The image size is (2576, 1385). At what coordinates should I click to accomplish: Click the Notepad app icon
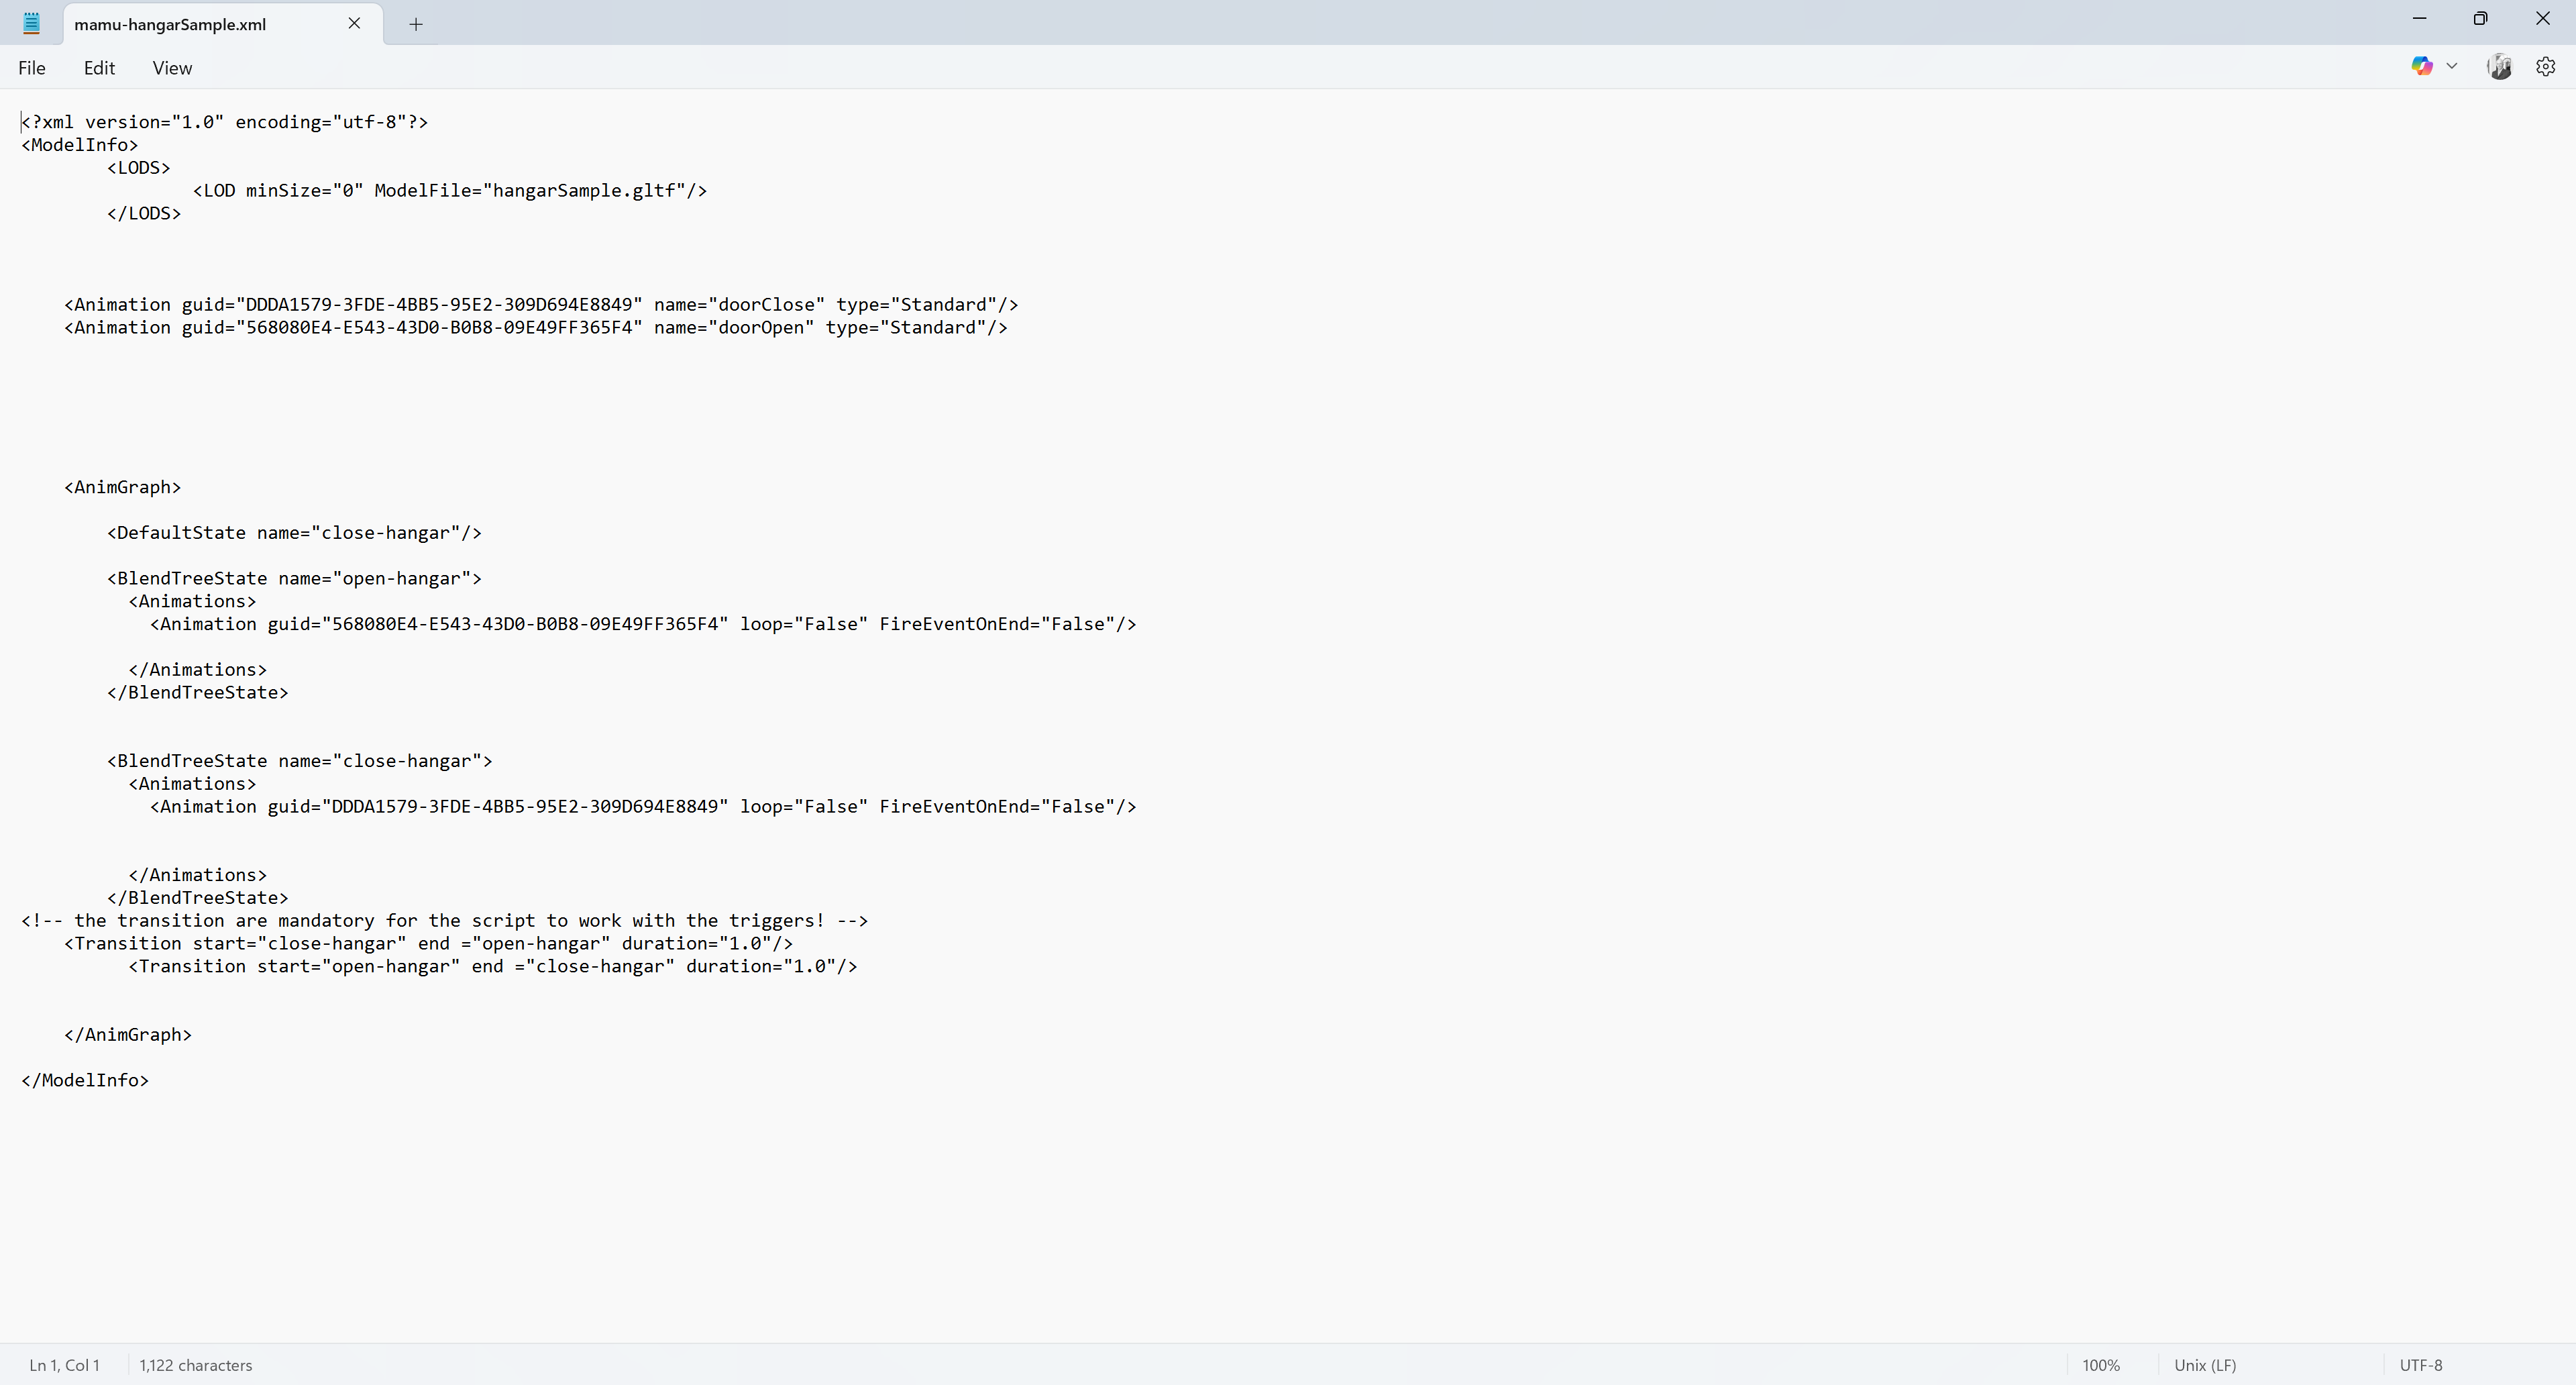pos(31,23)
